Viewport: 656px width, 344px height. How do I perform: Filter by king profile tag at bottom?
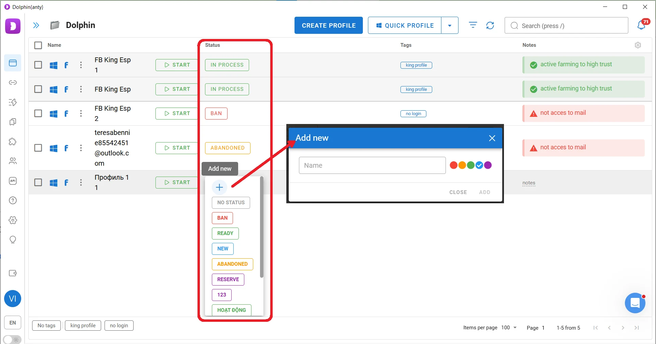pyautogui.click(x=83, y=326)
